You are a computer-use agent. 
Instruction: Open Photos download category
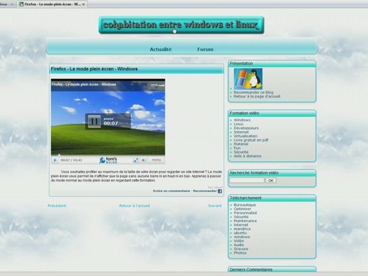point(240,253)
